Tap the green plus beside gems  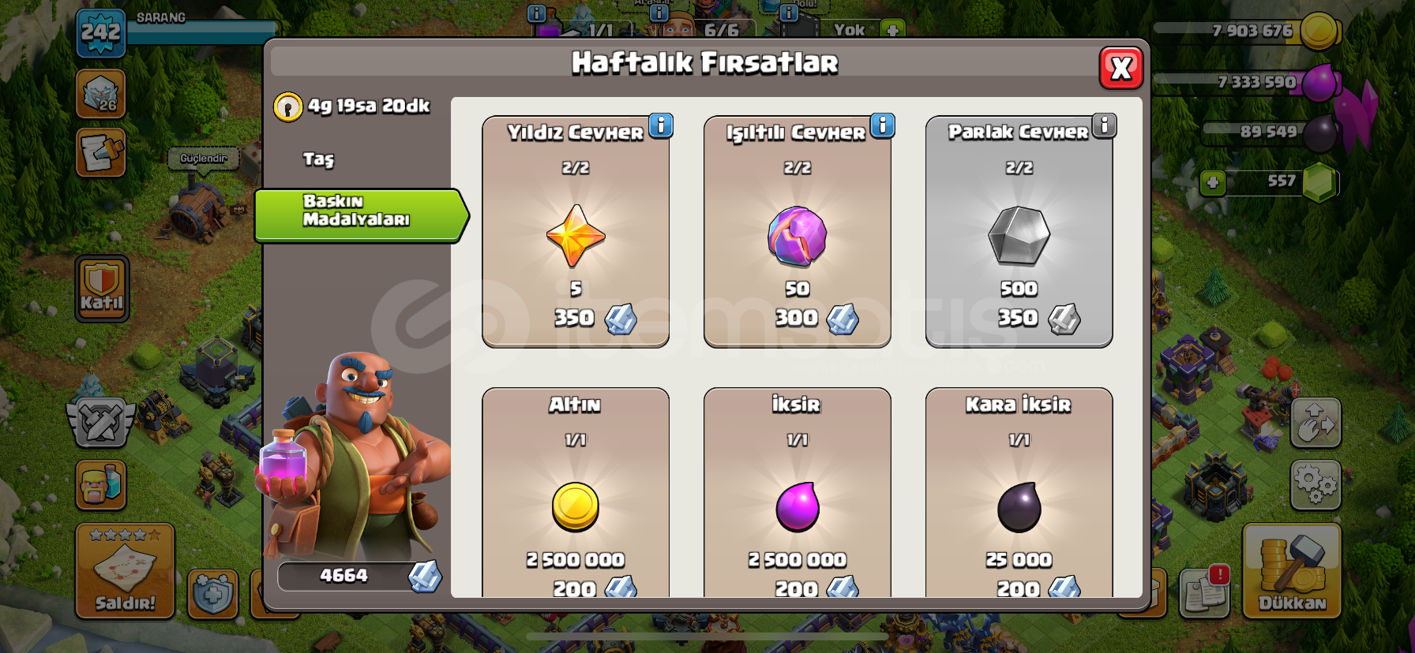1213,183
